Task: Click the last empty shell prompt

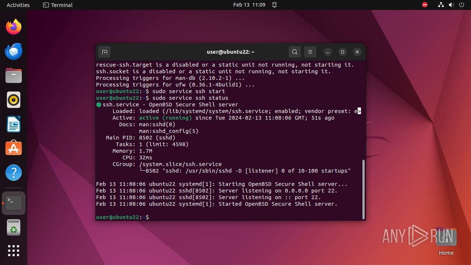Action: point(123,217)
